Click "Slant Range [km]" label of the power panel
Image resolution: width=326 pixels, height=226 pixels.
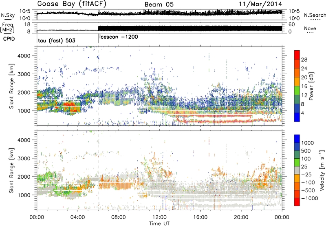pyautogui.click(x=11, y=86)
